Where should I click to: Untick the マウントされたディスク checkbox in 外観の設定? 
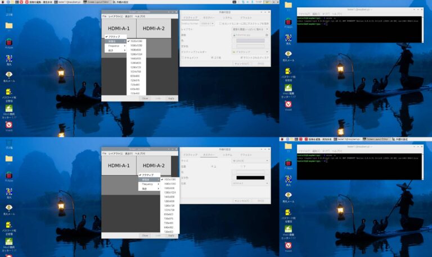coord(241,57)
